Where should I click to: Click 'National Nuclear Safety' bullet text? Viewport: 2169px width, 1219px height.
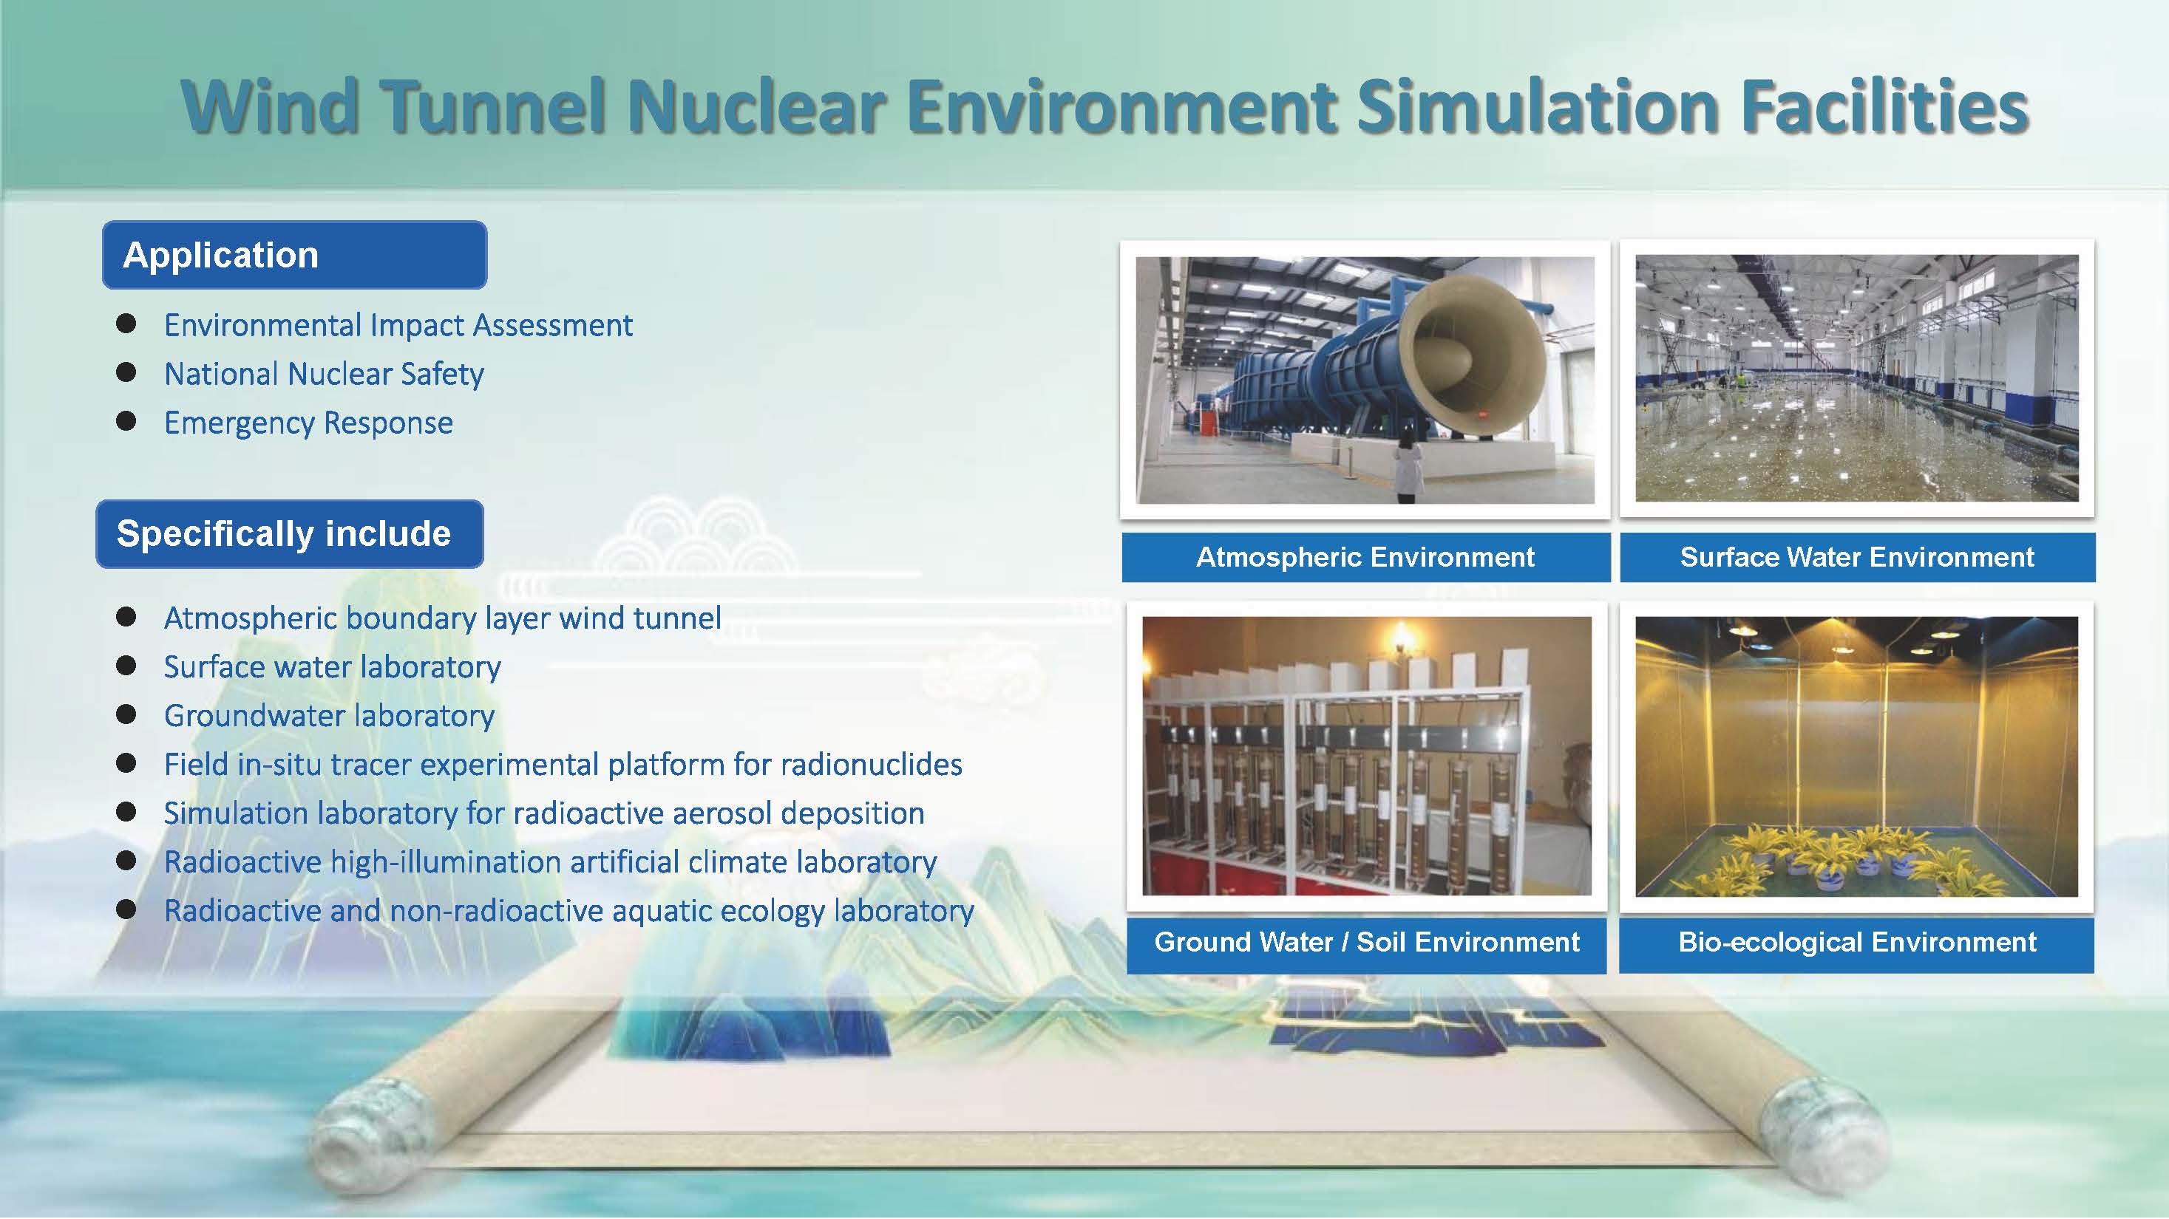point(325,374)
